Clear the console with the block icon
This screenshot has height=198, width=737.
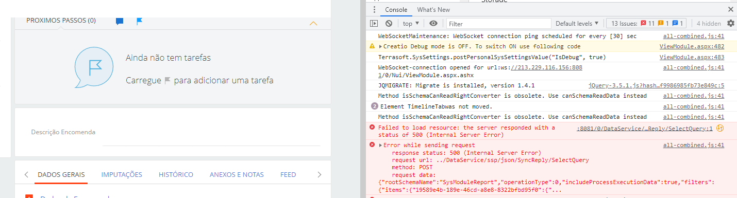pos(389,23)
